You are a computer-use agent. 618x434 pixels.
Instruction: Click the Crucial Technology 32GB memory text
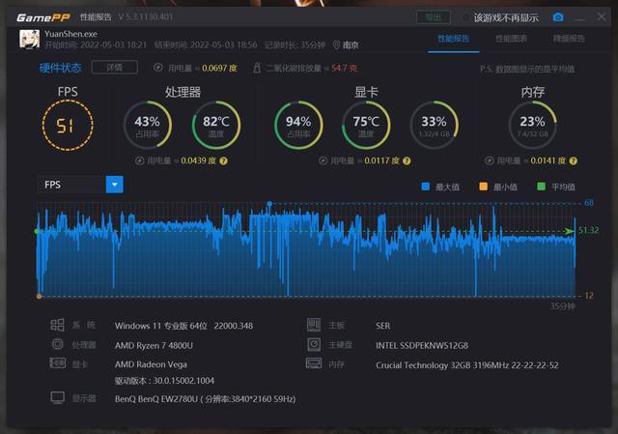point(467,365)
